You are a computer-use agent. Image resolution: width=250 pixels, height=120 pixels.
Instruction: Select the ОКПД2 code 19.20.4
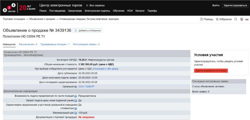(82, 60)
